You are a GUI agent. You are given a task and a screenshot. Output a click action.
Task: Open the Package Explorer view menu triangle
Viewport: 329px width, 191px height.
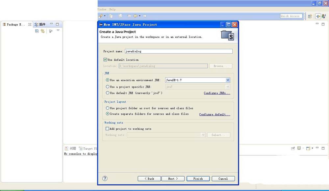click(58, 31)
